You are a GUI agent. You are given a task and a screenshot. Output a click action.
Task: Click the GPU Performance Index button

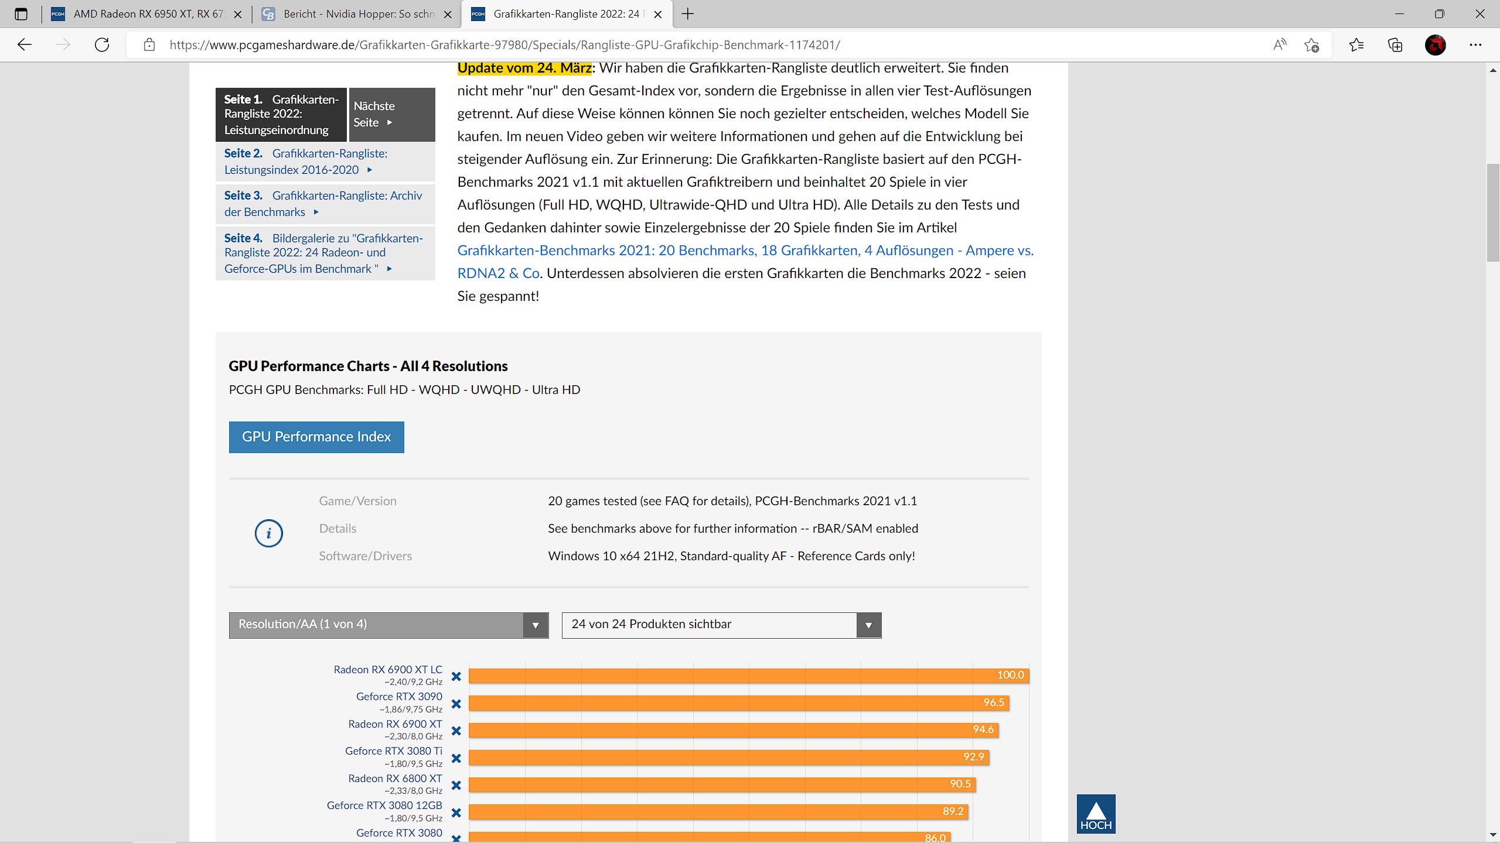316,437
